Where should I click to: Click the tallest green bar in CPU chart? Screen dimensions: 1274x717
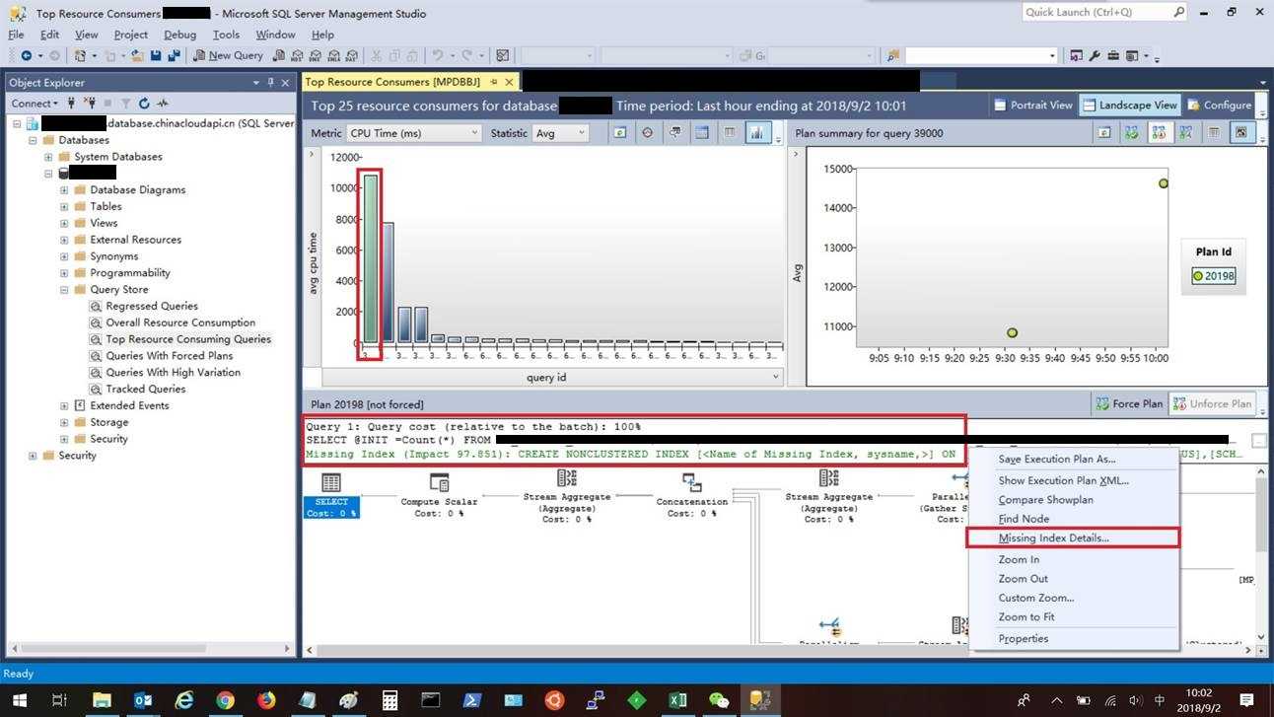click(x=371, y=259)
